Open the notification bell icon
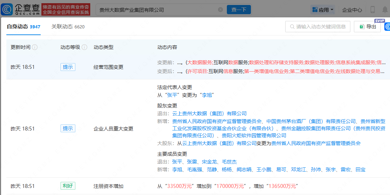This screenshot has height=195, width=390. pyautogui.click(x=385, y=10)
